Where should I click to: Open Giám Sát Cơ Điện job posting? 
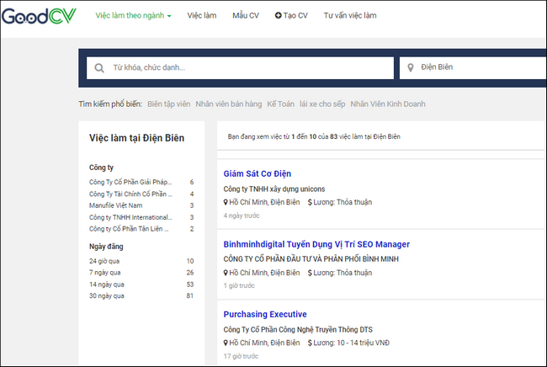coord(258,174)
